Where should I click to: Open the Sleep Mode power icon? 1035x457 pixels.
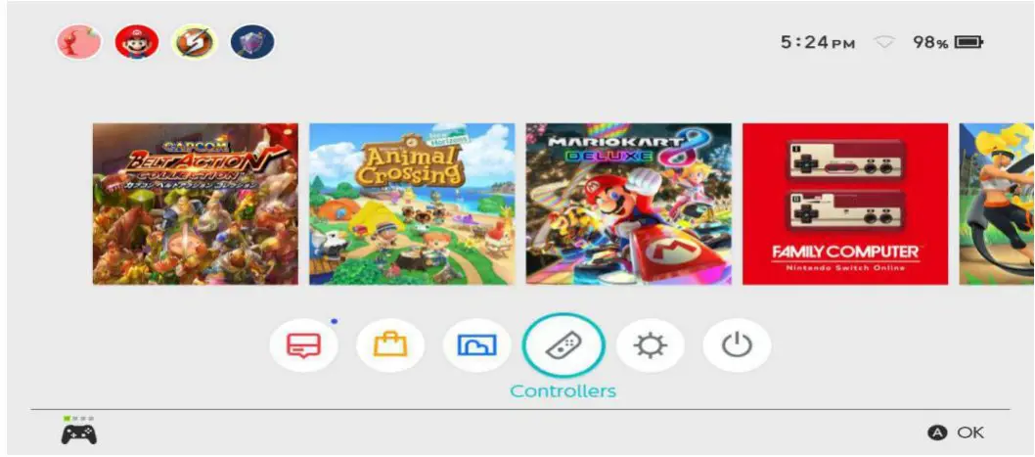tap(737, 344)
